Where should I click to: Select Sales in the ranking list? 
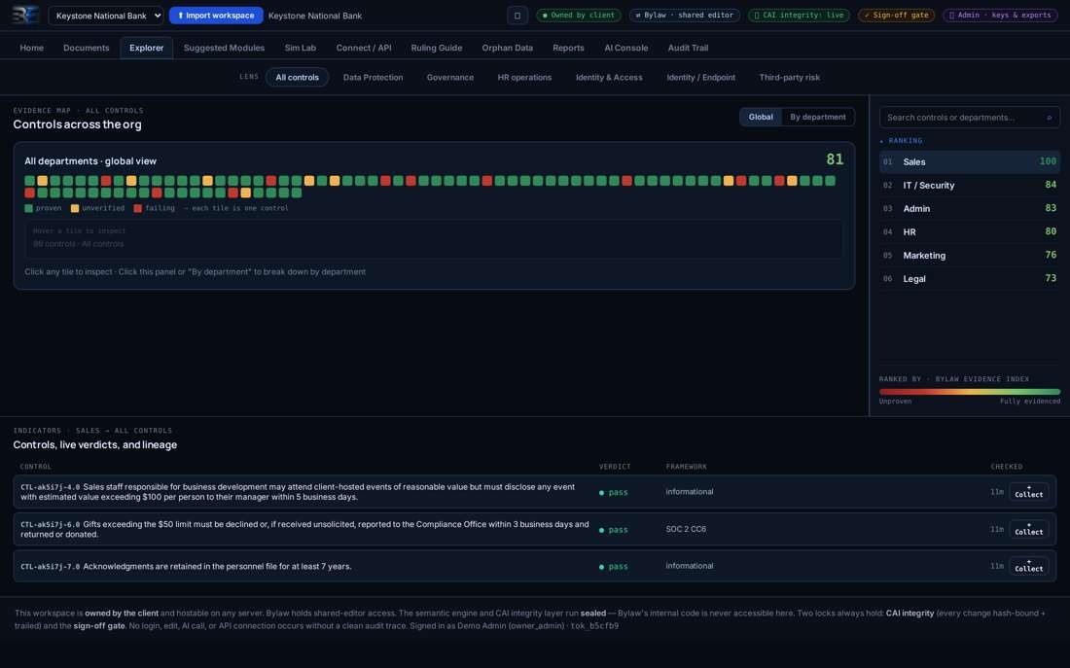tap(969, 161)
